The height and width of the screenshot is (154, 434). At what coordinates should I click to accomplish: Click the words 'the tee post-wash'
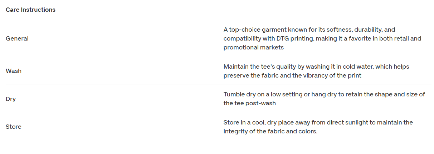point(250,103)
